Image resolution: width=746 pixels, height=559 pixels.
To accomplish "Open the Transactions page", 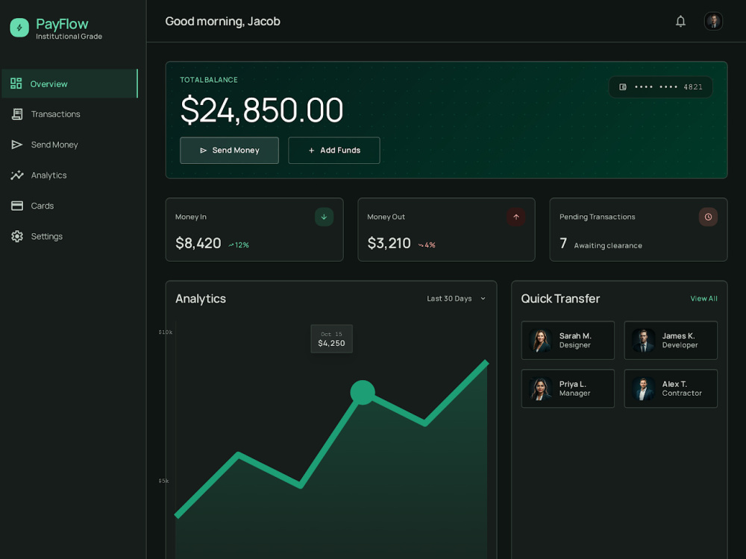I will click(70, 114).
